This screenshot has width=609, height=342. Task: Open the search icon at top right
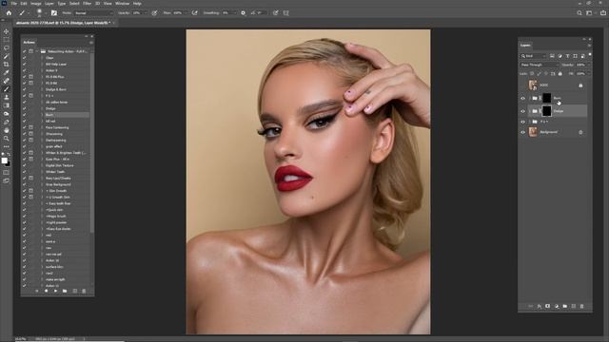pyautogui.click(x=580, y=12)
